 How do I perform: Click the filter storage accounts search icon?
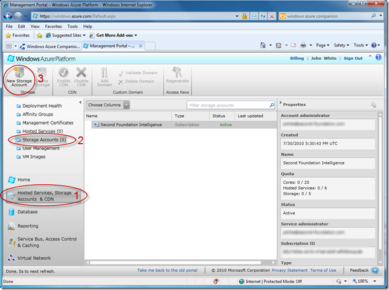coord(272,105)
